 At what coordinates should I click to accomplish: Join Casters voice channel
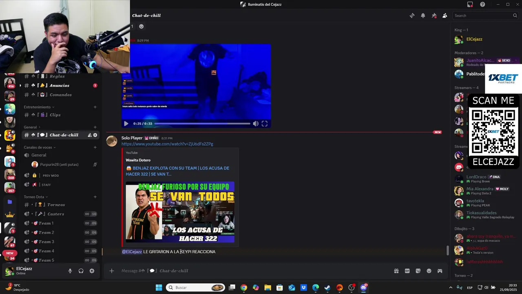[x=60, y=214]
